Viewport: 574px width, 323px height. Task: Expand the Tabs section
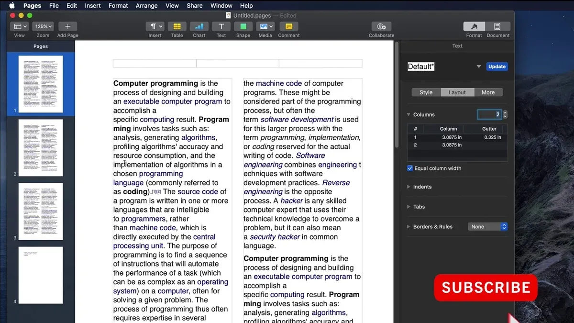(408, 207)
